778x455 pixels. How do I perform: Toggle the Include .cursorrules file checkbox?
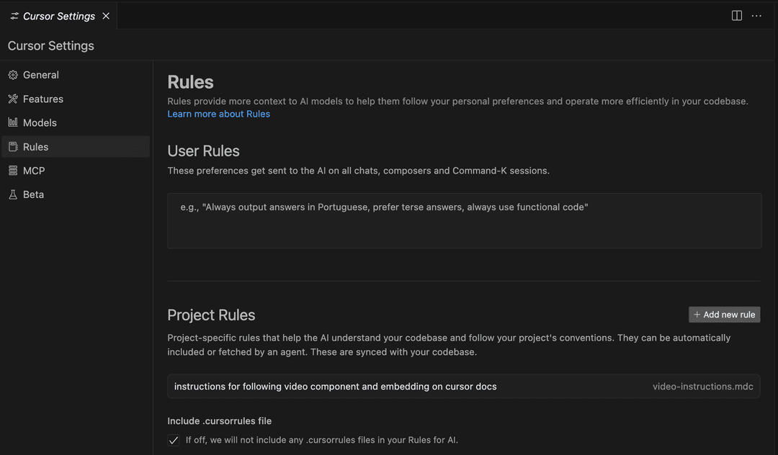point(174,440)
